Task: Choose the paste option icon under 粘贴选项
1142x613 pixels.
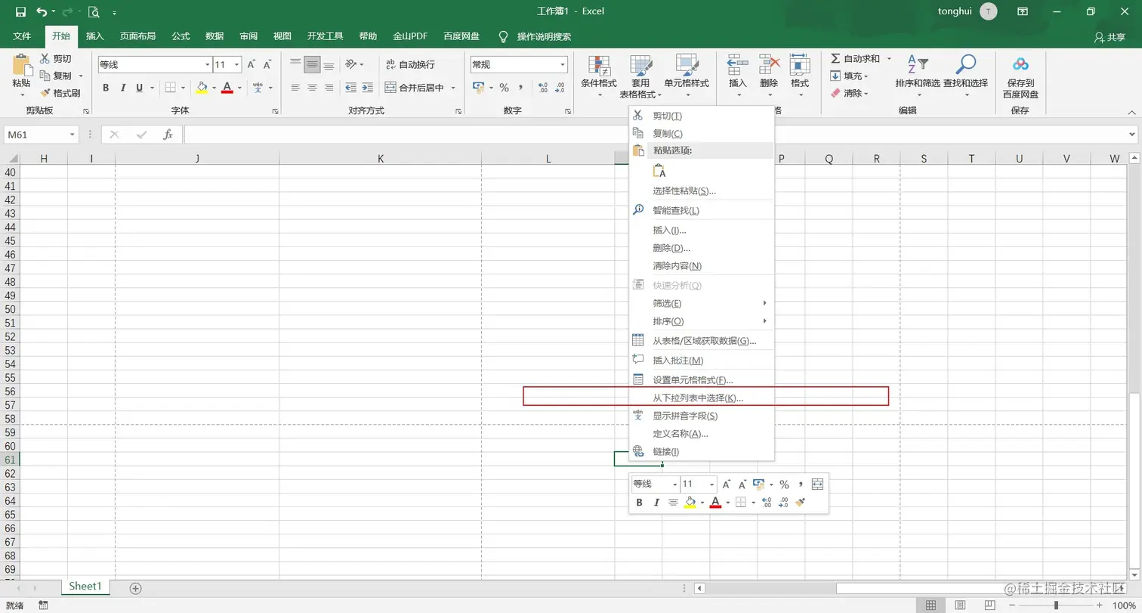Action: (659, 171)
